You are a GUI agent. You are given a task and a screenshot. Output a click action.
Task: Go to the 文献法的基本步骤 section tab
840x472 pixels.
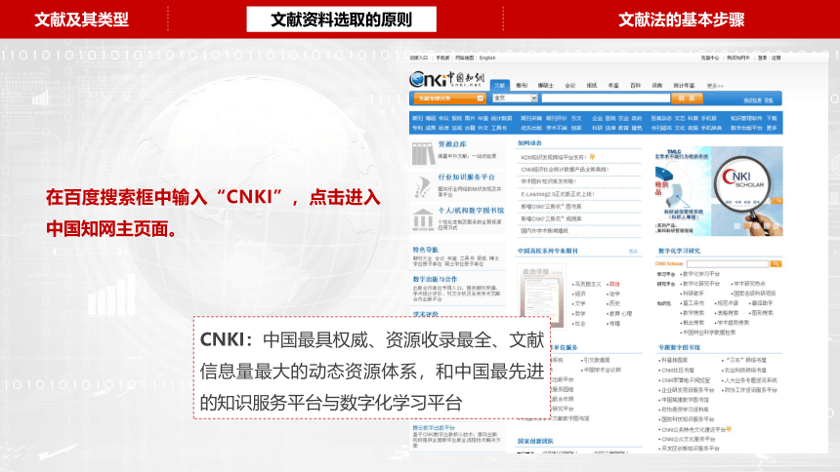tap(682, 20)
